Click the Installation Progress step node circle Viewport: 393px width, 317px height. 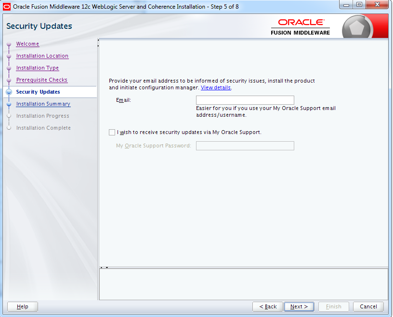(x=8, y=116)
